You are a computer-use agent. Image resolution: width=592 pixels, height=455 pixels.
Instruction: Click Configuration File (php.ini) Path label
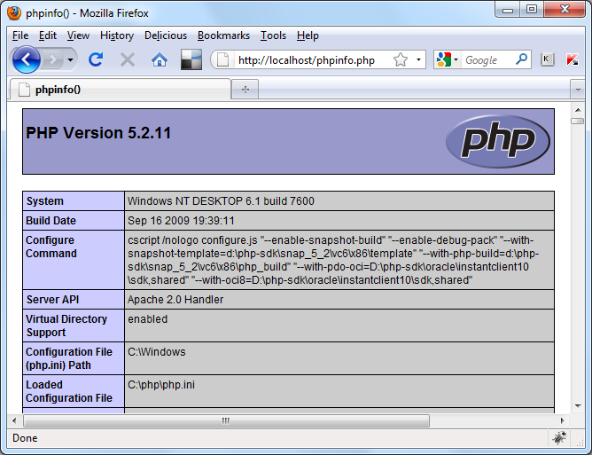69,358
